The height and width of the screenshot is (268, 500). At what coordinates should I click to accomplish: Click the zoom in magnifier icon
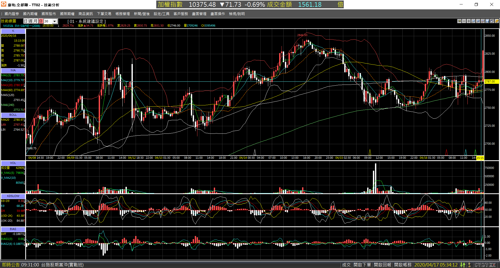(x=478, y=21)
